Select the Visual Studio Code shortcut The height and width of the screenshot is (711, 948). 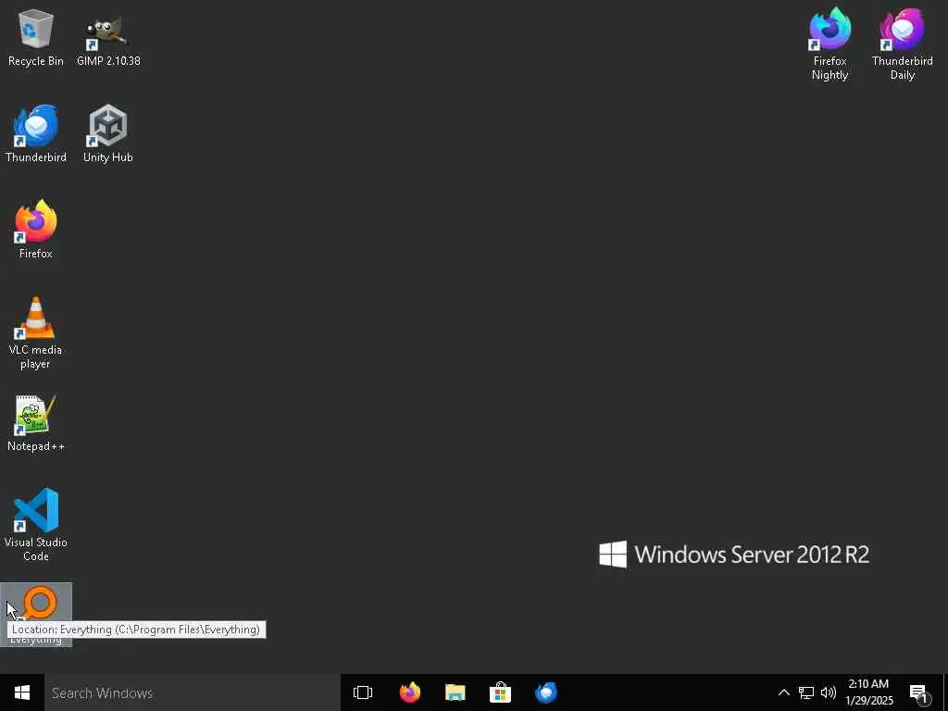click(36, 526)
